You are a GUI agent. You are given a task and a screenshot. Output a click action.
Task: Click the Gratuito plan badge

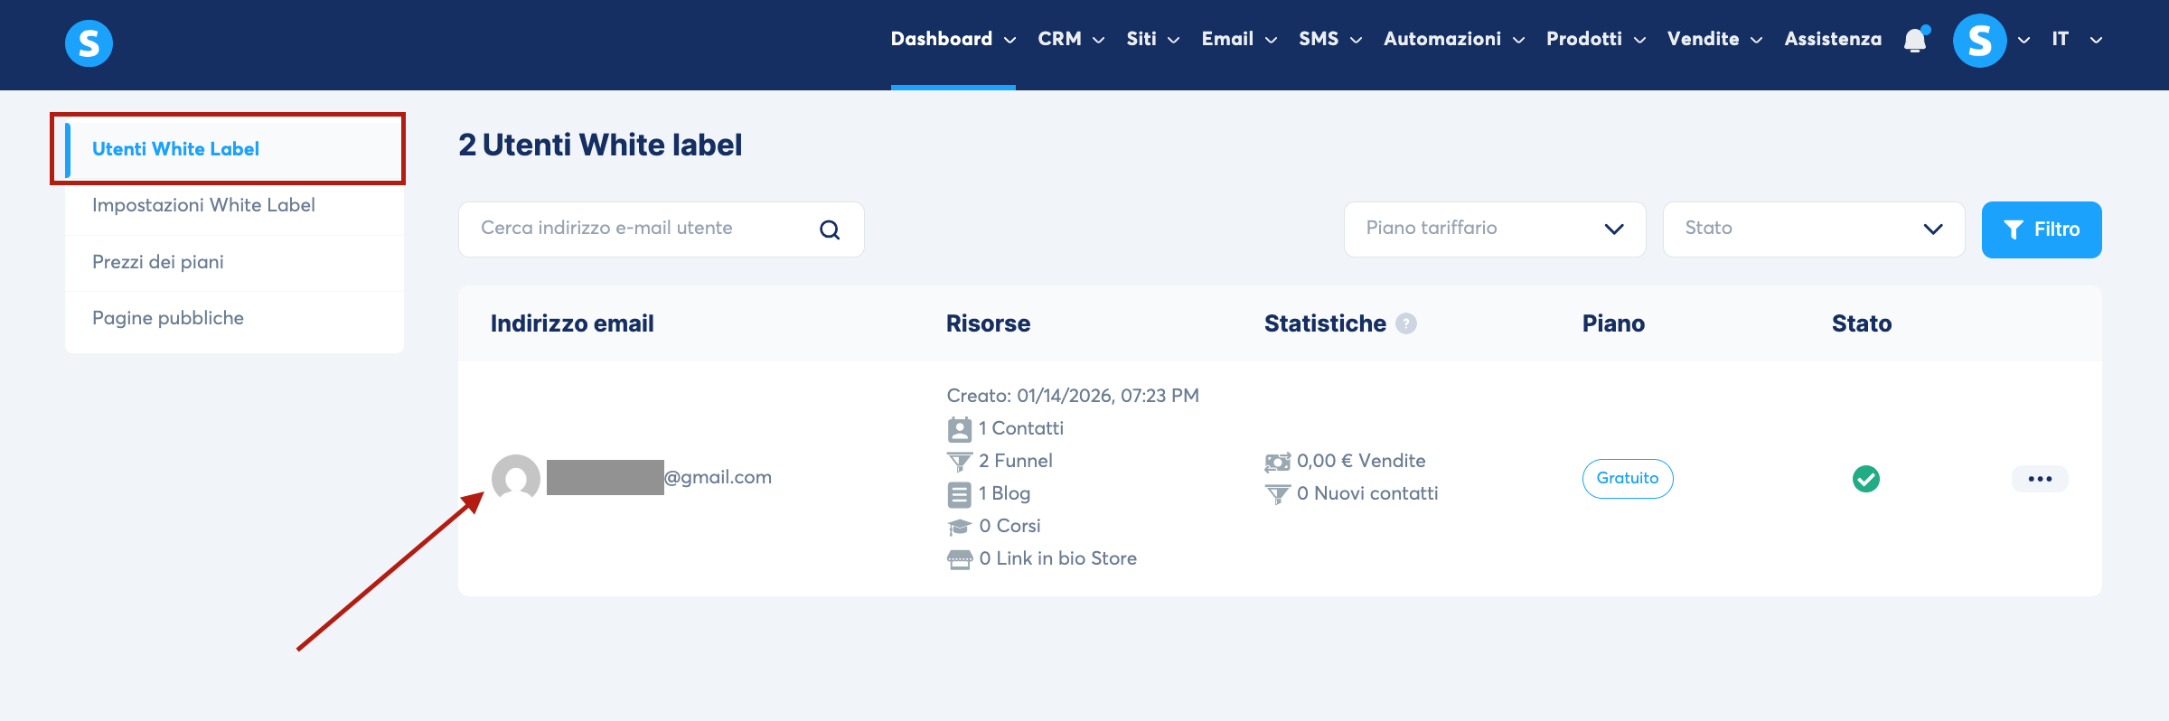pyautogui.click(x=1628, y=479)
